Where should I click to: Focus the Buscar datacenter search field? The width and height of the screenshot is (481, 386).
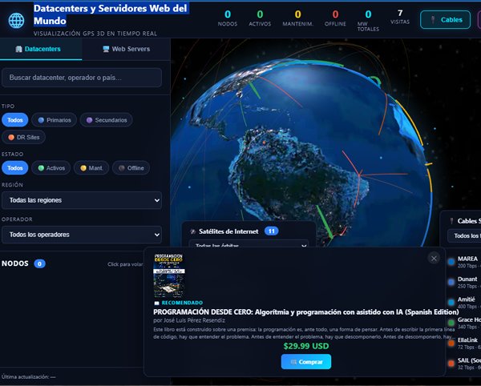82,78
